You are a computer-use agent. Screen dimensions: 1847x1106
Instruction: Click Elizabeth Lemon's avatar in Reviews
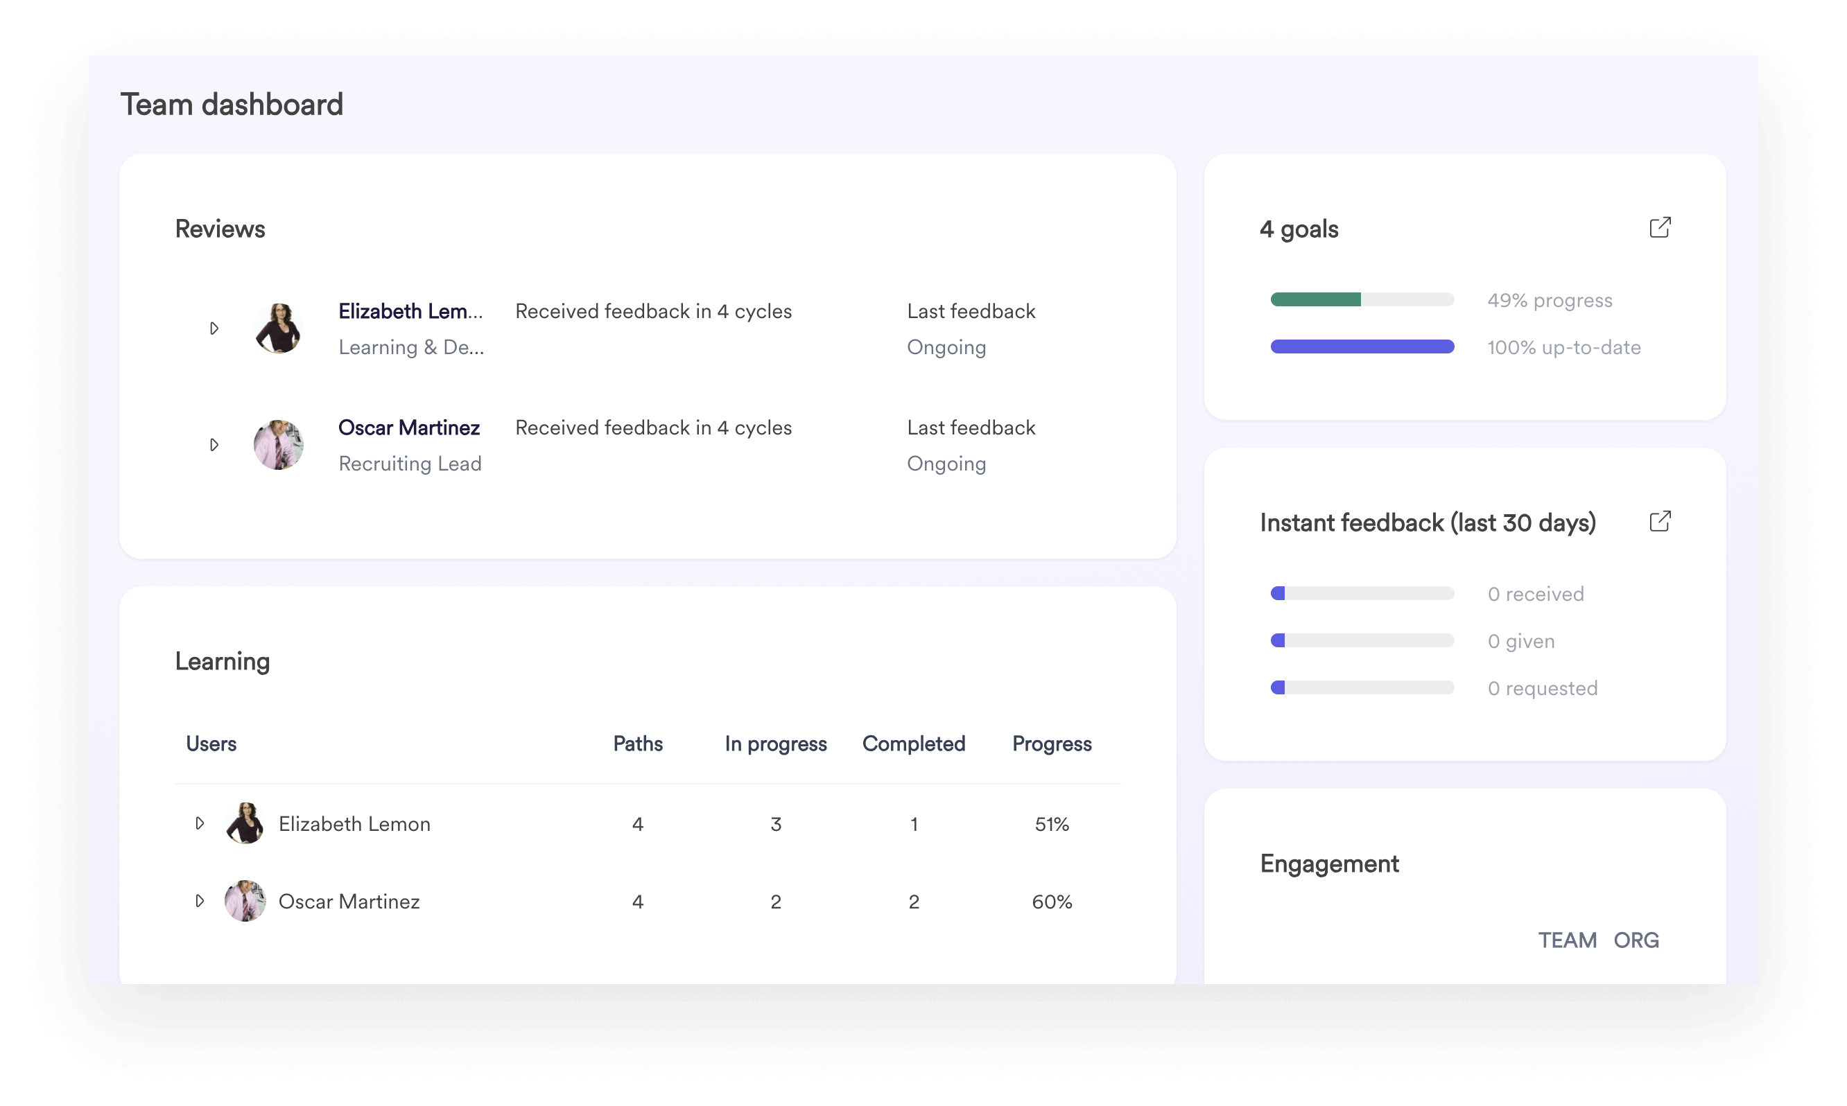pyautogui.click(x=278, y=328)
